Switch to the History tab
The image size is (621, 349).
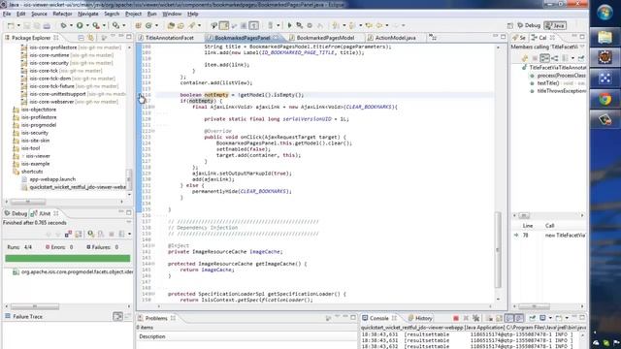pos(420,318)
